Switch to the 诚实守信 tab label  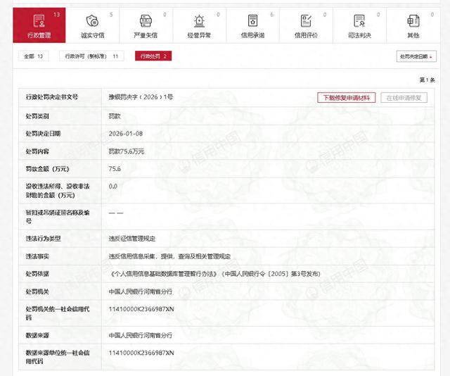click(x=92, y=35)
